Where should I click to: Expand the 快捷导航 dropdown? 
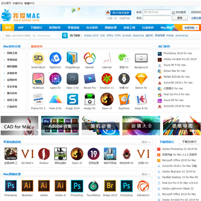click(x=190, y=27)
